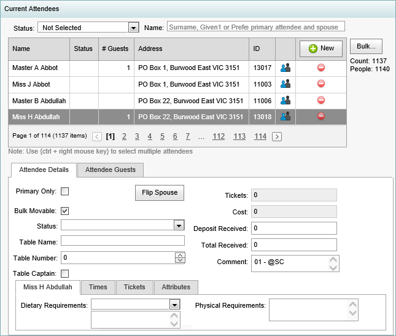Viewport: 396px width, 336px height.
Task: Open the Attributes tab
Action: tap(176, 287)
